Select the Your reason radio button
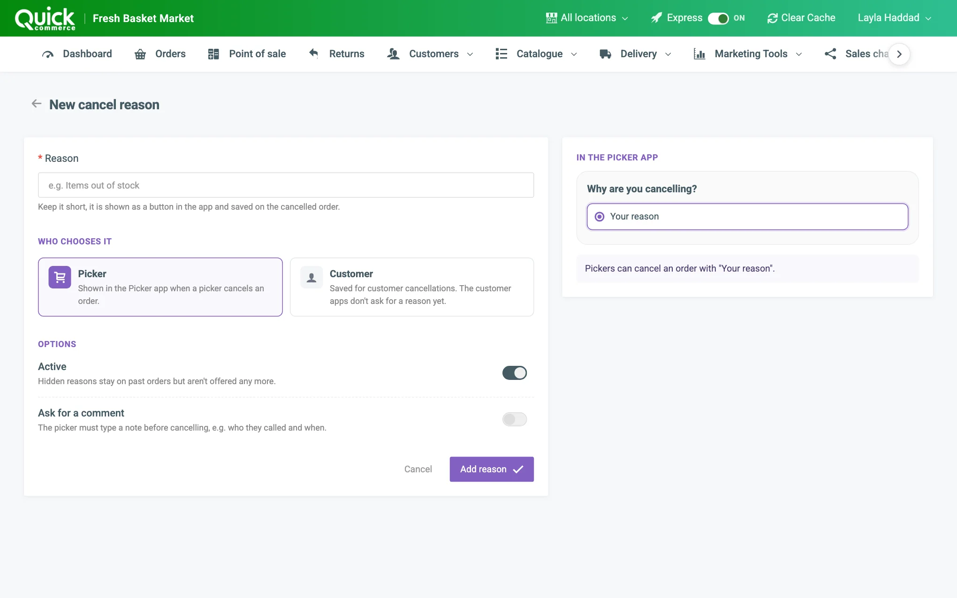The height and width of the screenshot is (598, 957). pos(600,217)
